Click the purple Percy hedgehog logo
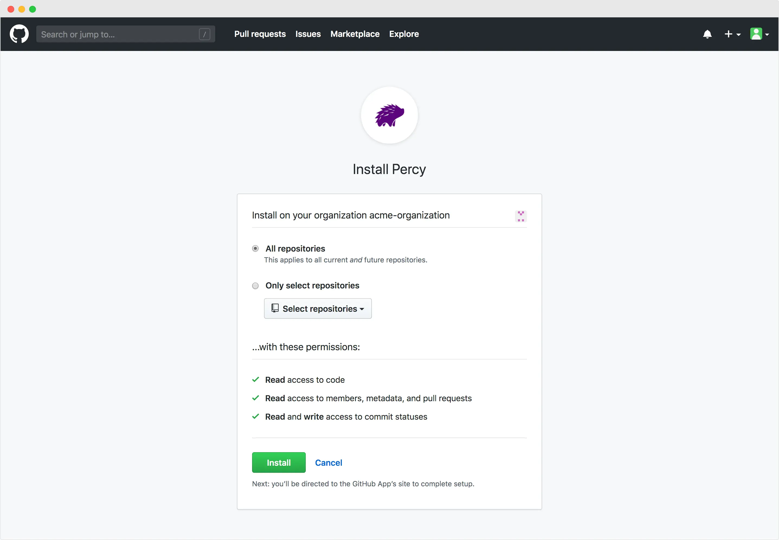Screen dimensions: 779x540 point(389,115)
